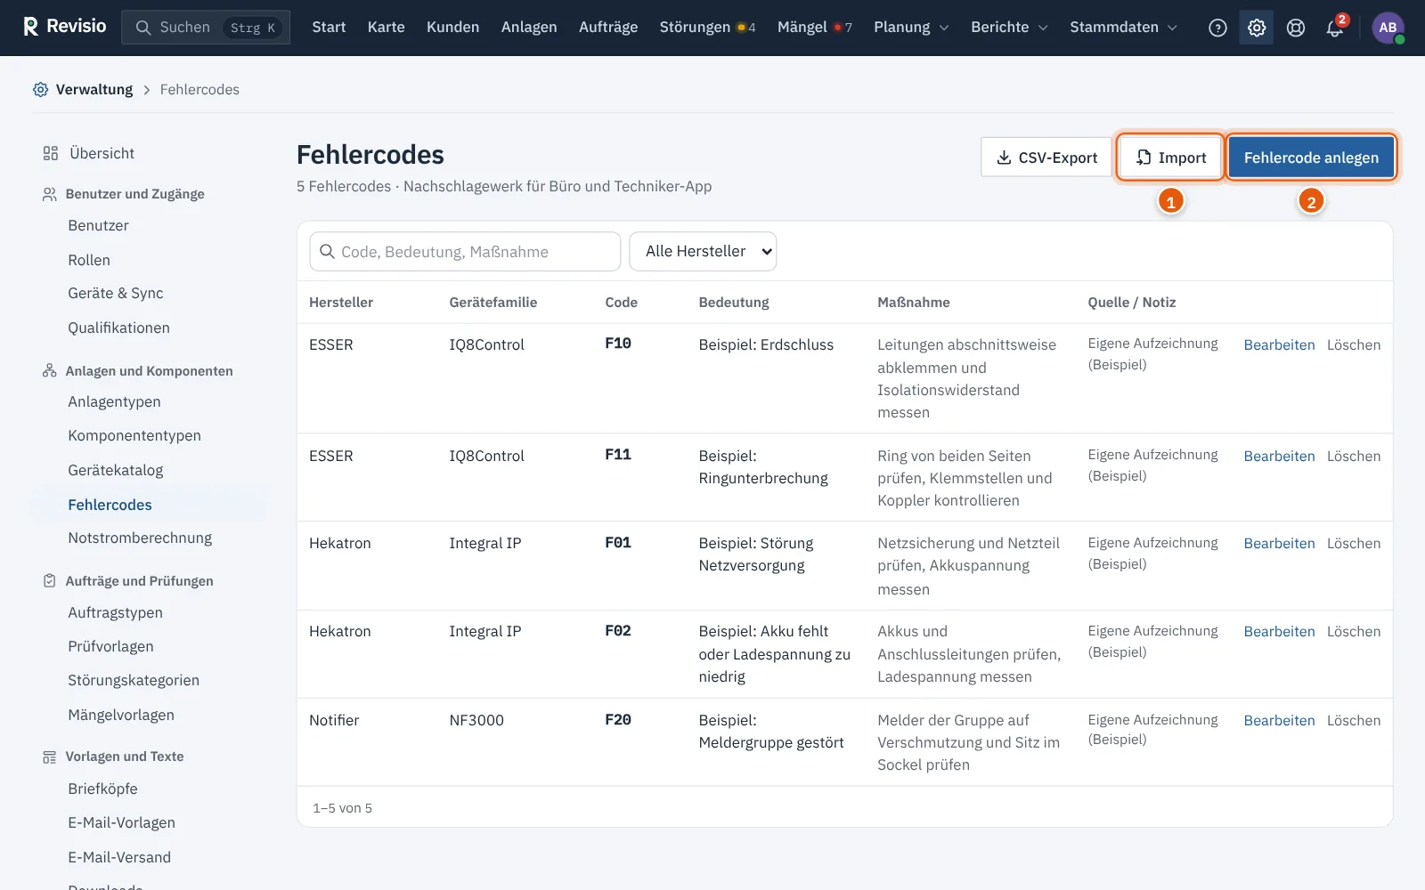Go to Mängel in top navigation

[814, 28]
